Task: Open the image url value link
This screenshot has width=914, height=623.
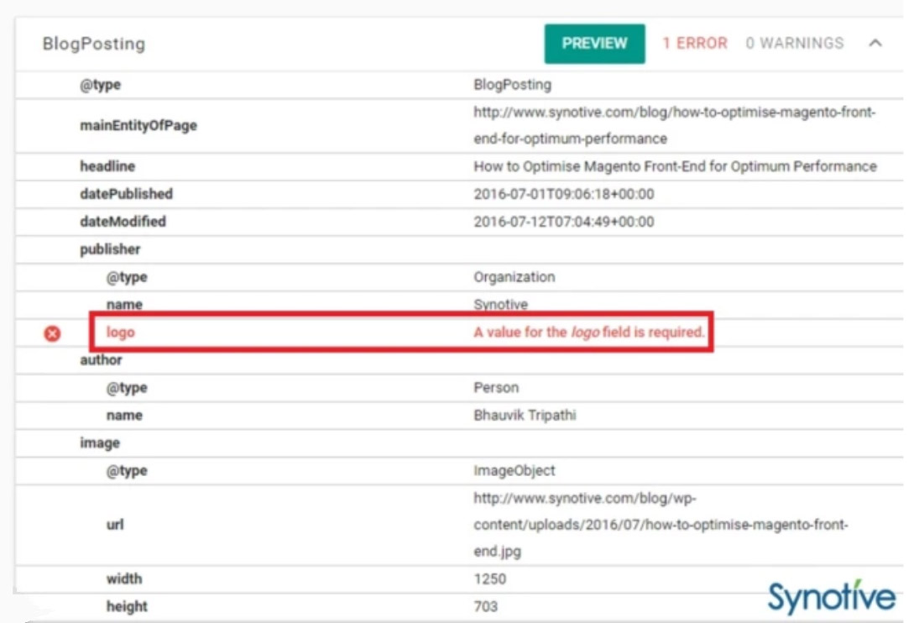Action: pos(661,525)
